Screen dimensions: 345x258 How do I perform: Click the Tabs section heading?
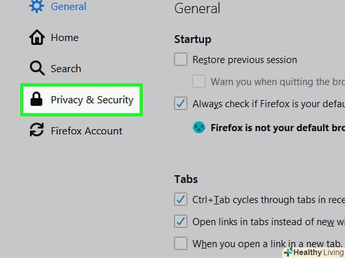tap(186, 179)
